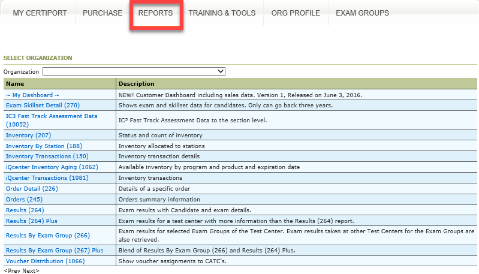Open iQcenter Transactions (1081) report
Image resolution: width=479 pixels, height=274 pixels.
coord(47,178)
